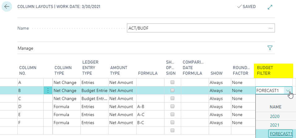This screenshot has width=296, height=138.
Task: Go back using the arrow button
Action: pos(7,6)
